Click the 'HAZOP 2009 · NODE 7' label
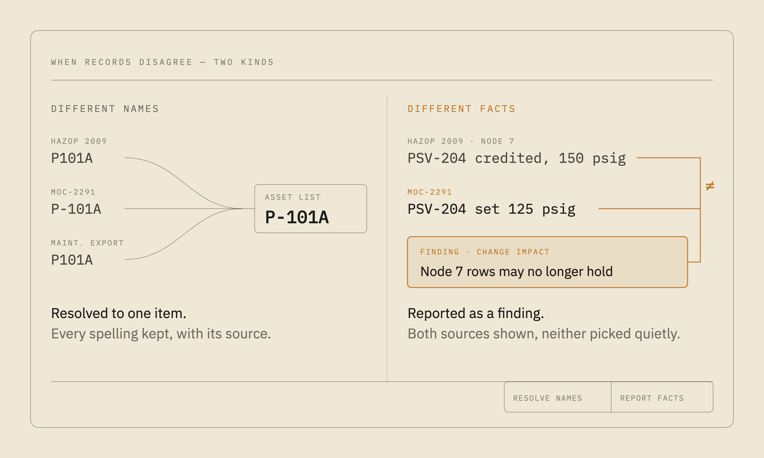Screen dimensions: 764x458 click(461, 141)
